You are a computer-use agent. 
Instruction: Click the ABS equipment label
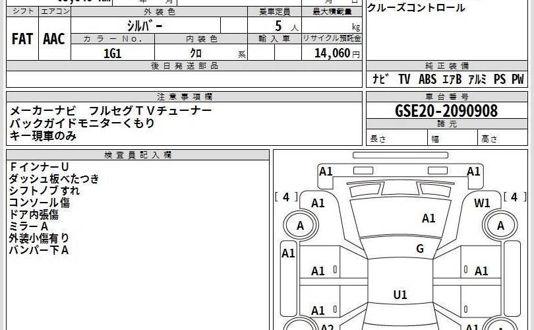pos(427,79)
